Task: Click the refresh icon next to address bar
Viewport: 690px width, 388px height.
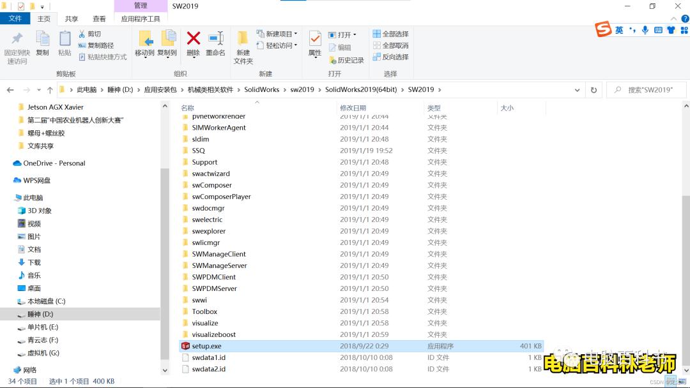Action: point(593,89)
